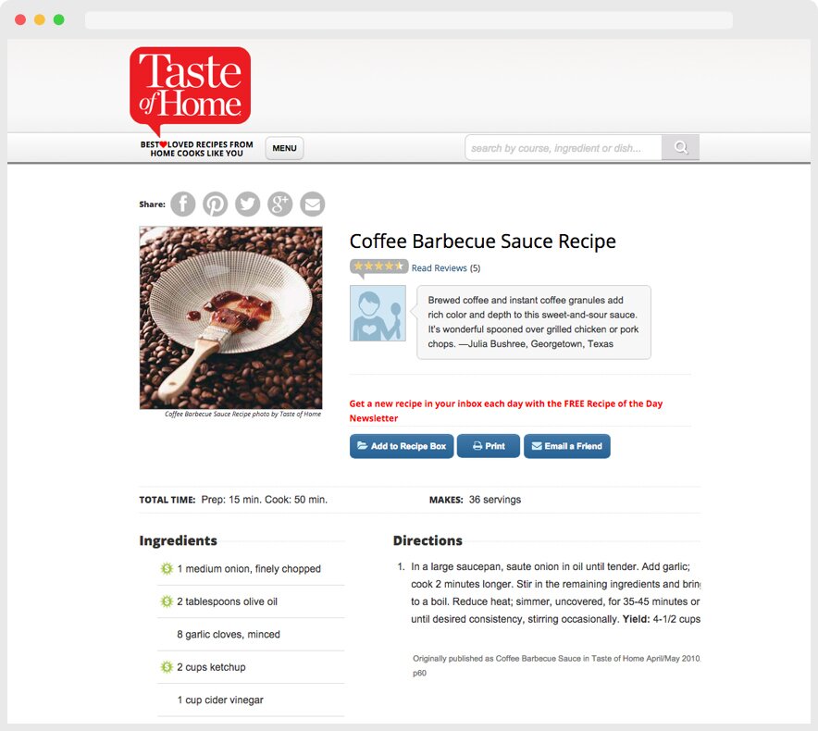This screenshot has width=818, height=731.
Task: Focus the recipe search input field
Action: [x=564, y=148]
